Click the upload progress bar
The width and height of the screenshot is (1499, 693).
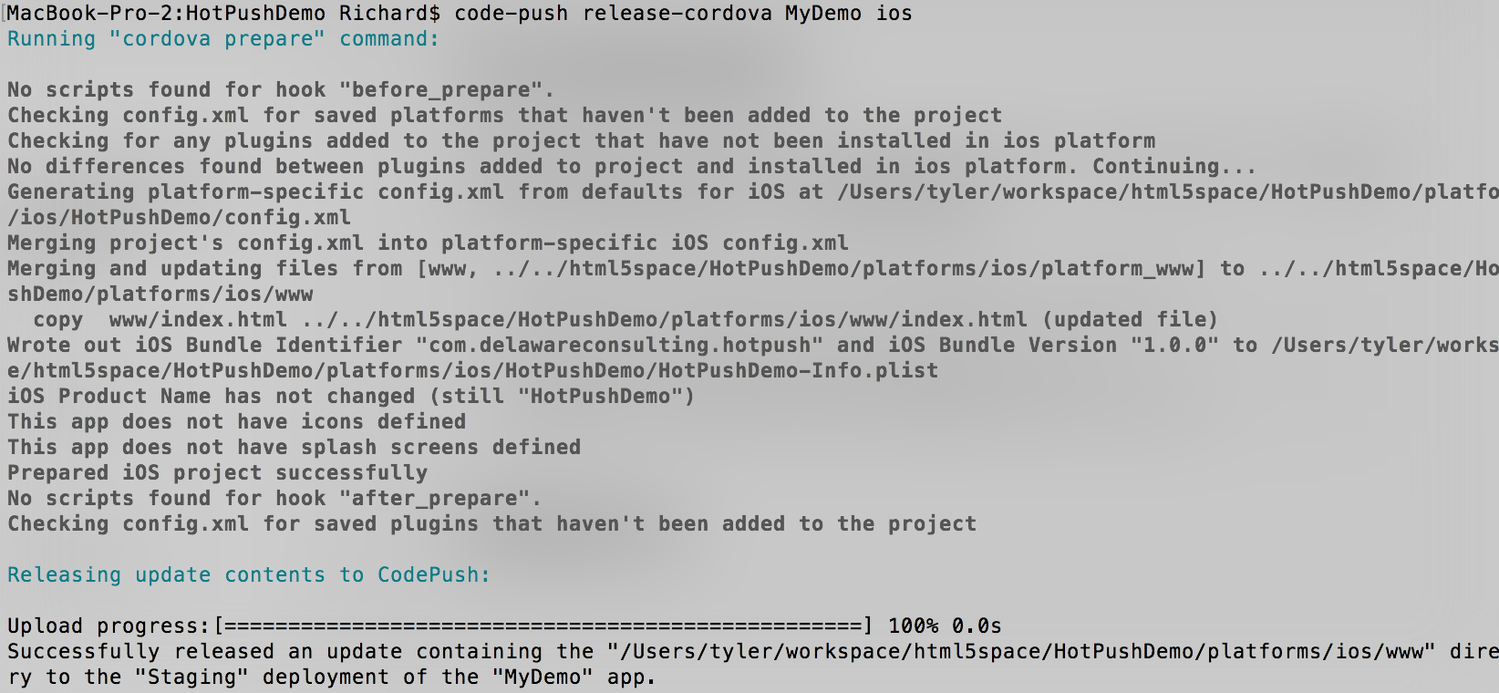[543, 626]
